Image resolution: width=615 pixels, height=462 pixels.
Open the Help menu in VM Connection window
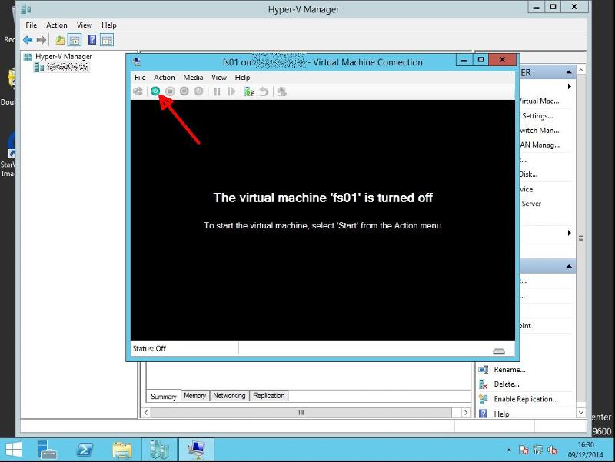[242, 78]
